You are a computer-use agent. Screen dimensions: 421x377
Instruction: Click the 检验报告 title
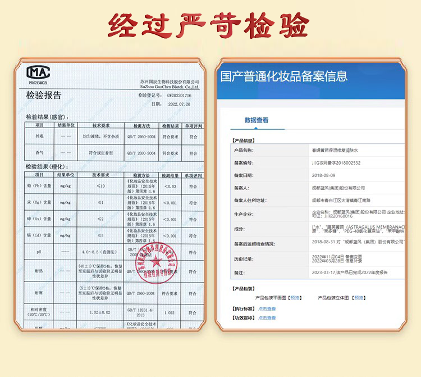[44, 95]
